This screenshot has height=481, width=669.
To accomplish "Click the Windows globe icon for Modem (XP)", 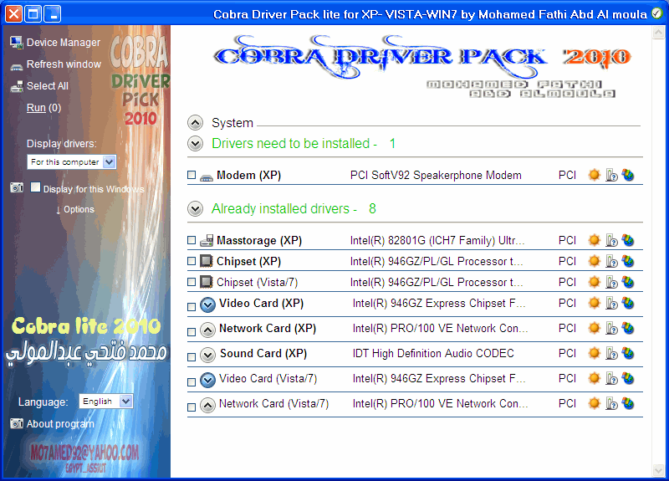I will [x=628, y=175].
